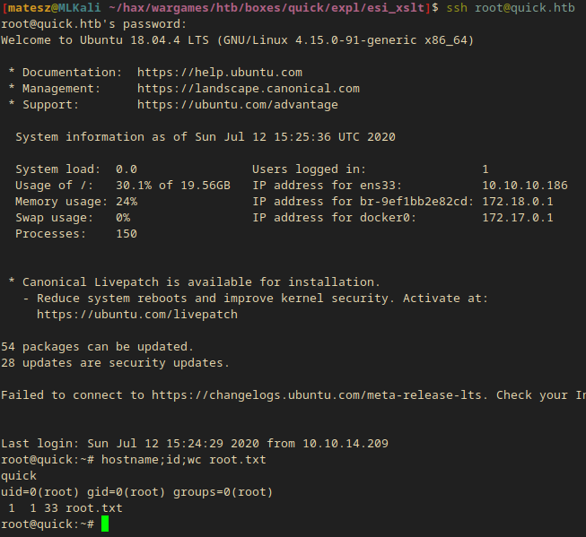586x537 pixels.
Task: Open the ubuntu.com/advantage support link
Action: pyautogui.click(x=238, y=105)
